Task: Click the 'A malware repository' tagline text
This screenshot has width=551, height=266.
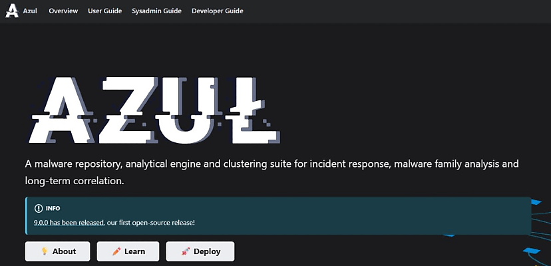Action: [272, 172]
